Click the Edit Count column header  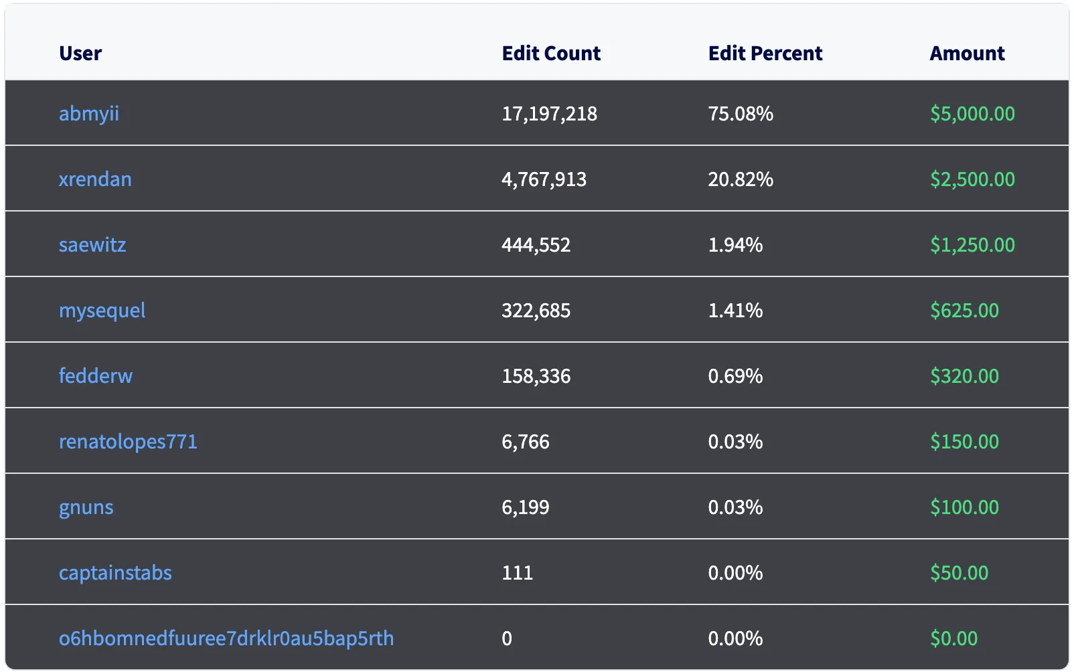point(551,54)
